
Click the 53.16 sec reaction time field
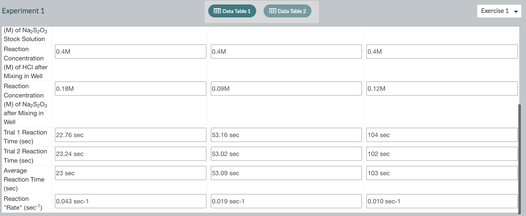[286, 135]
